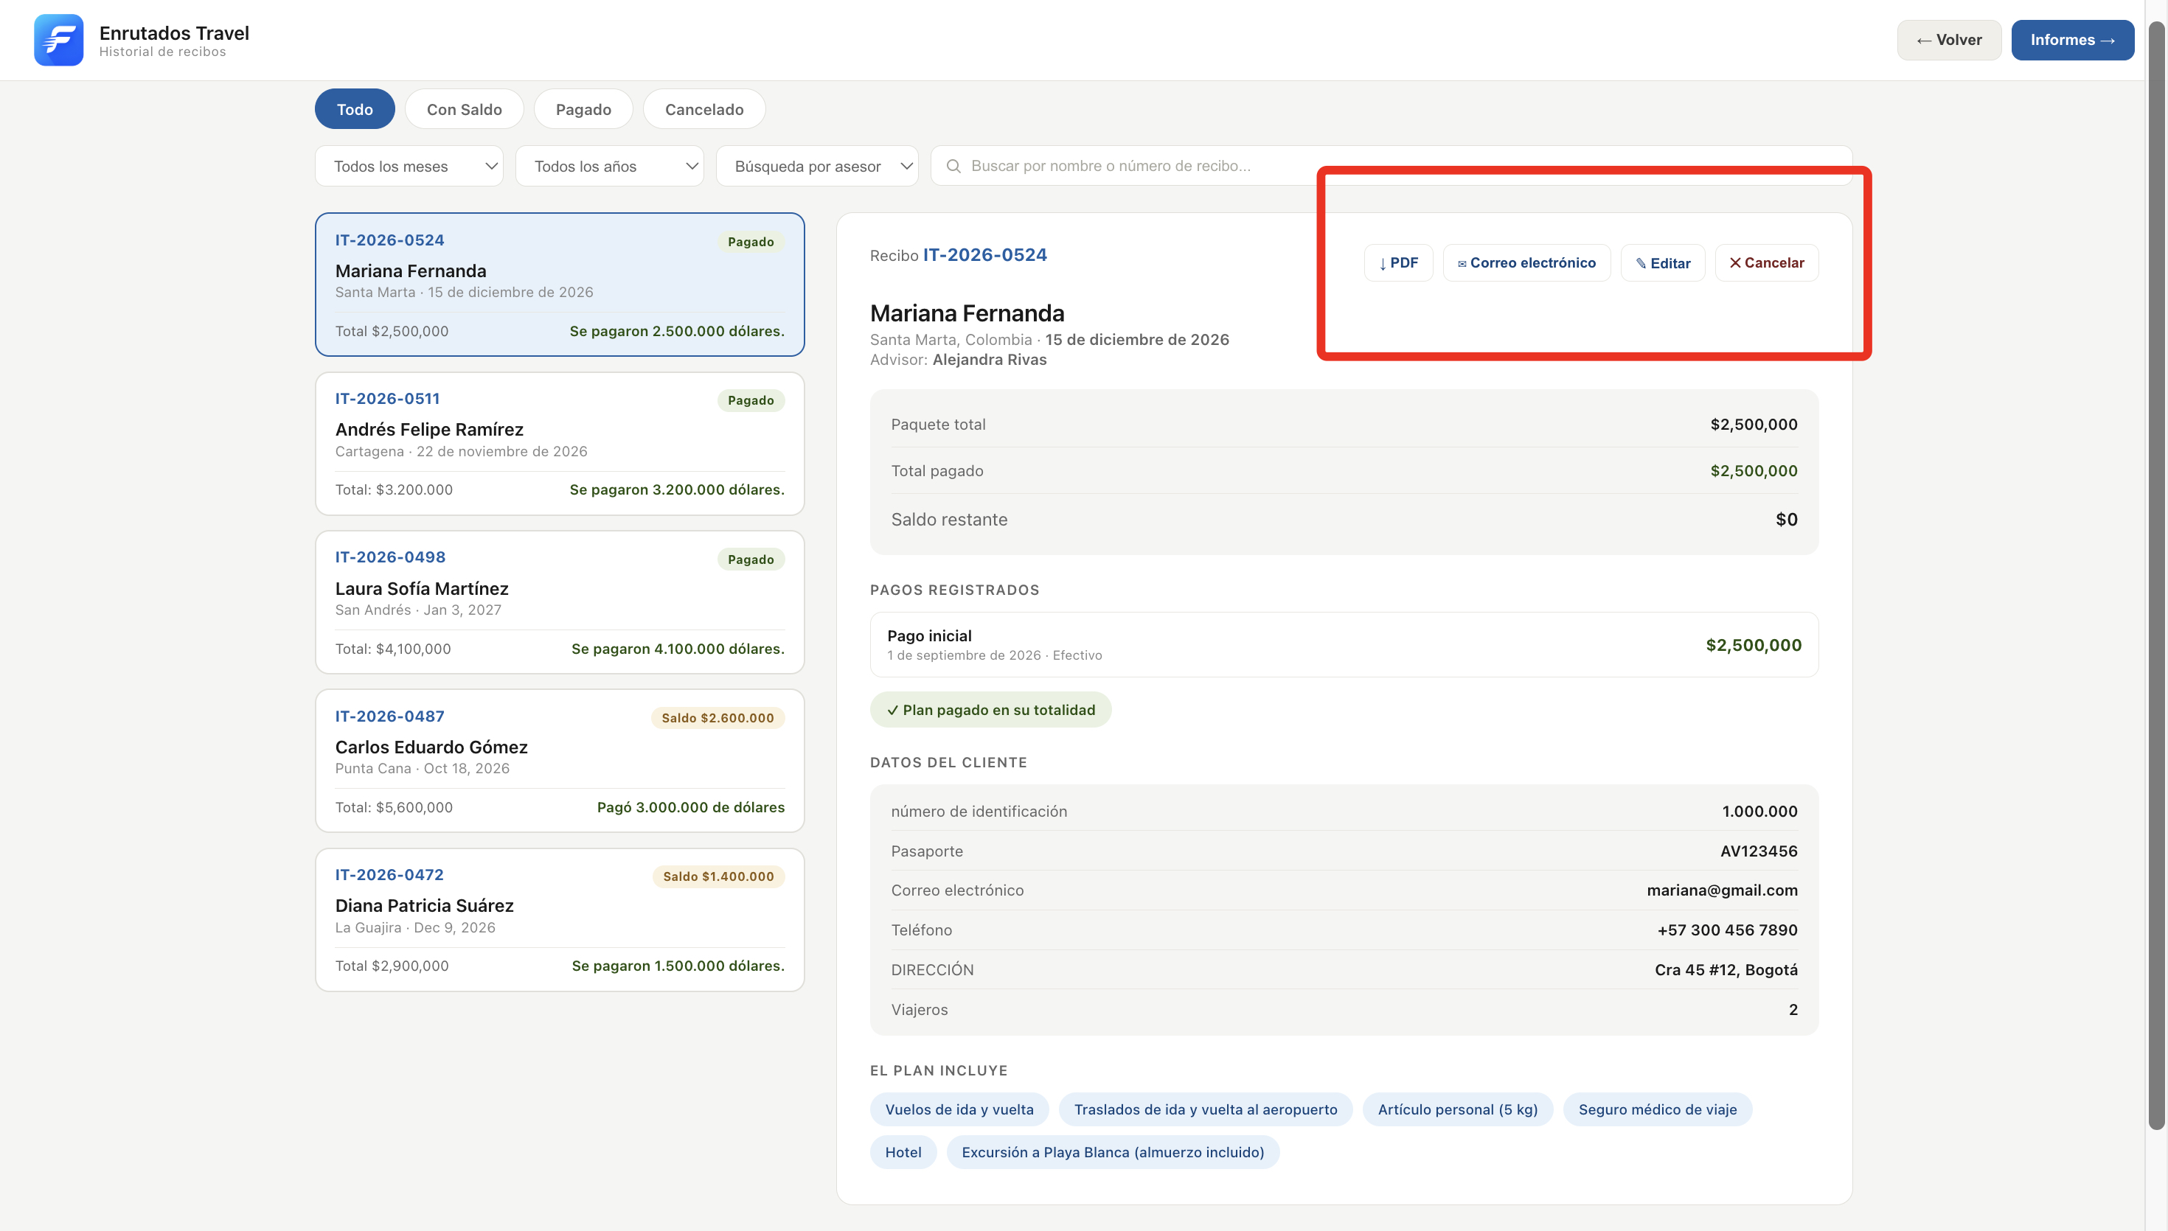Click Plan pagado en su totalidad badge
2168x1231 pixels.
991,709
